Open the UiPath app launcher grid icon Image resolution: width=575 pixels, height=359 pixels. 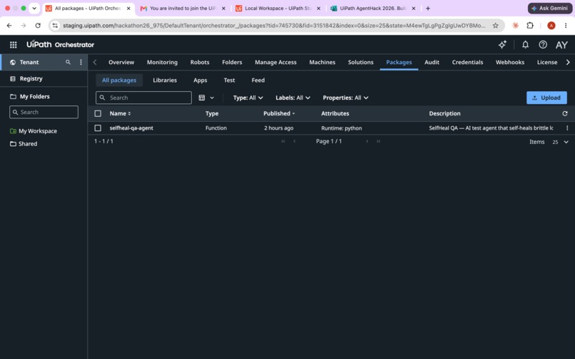pos(14,45)
